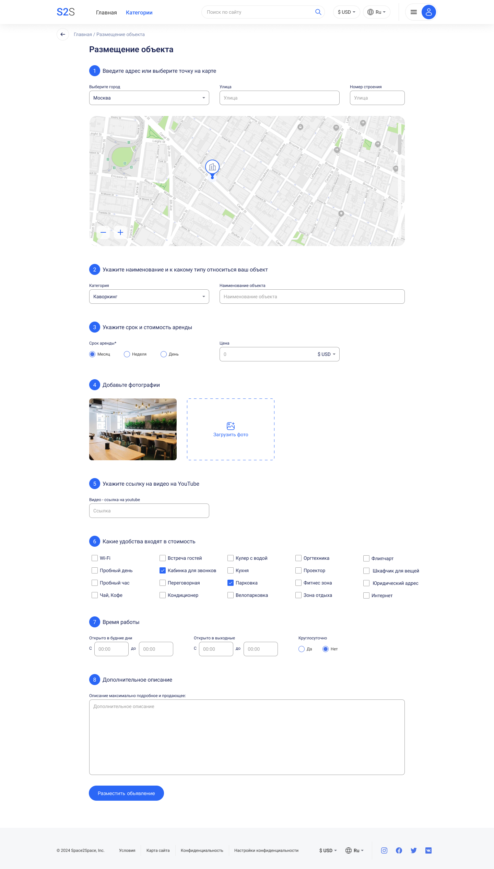Click the building map pin marker
The image size is (494, 869).
pyautogui.click(x=212, y=169)
